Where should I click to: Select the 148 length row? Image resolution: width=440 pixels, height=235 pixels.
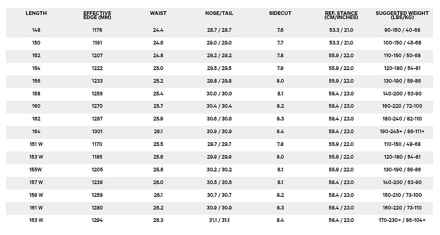pyautogui.click(x=219, y=30)
